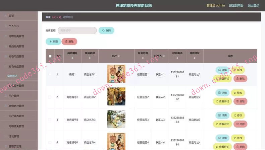This screenshot has width=265, height=150.
Task: Focus the 商店名称 search field
Action: [x=77, y=30]
